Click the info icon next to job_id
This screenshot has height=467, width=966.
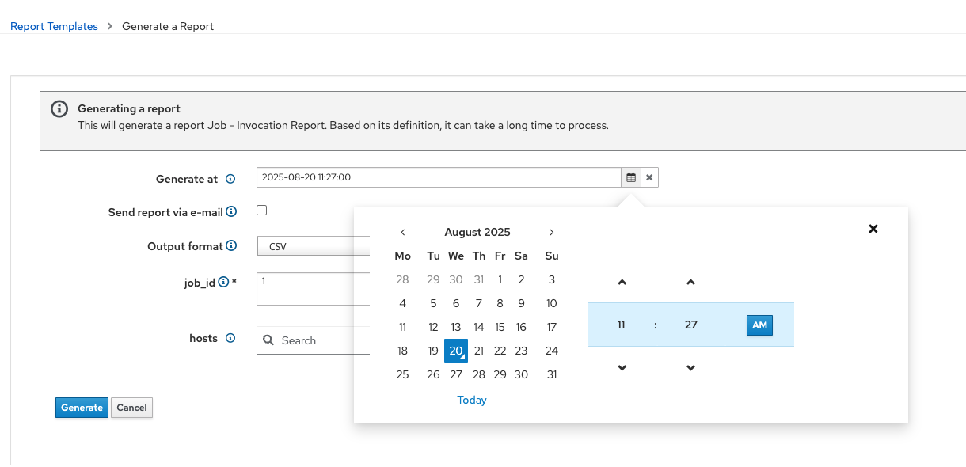coord(223,282)
